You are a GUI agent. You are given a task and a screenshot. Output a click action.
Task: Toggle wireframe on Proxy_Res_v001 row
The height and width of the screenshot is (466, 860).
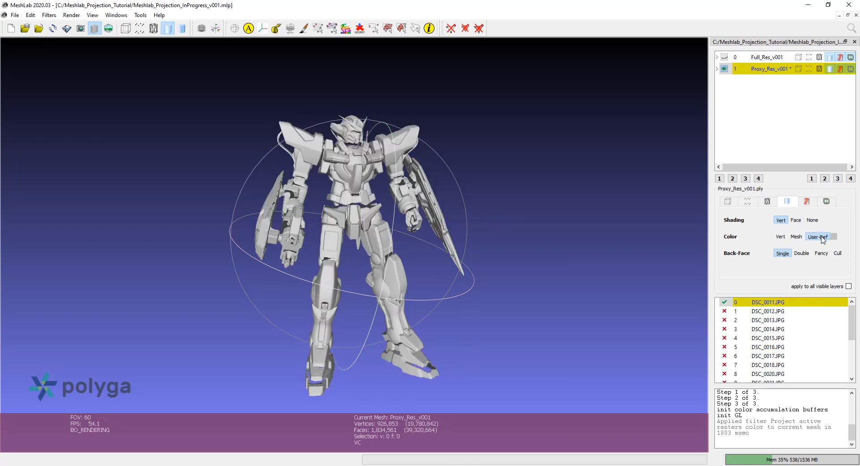[x=819, y=69]
